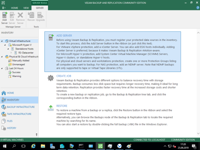200x150 pixels.
Task: Go to the Files view in the sidebar
Action: pos(10,121)
